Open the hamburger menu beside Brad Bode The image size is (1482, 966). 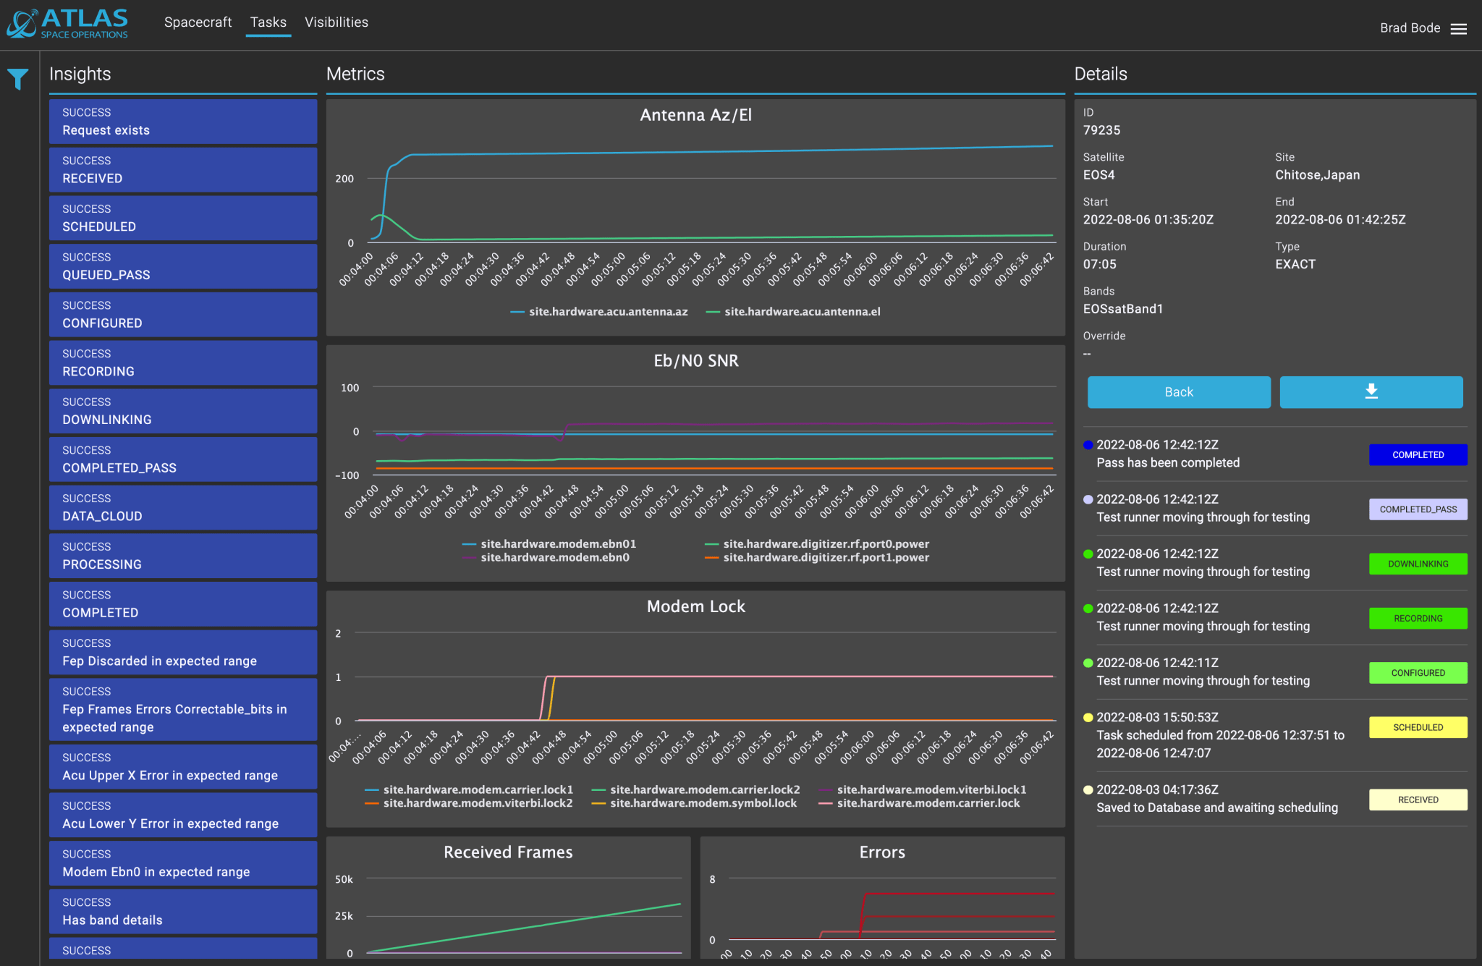(1458, 29)
